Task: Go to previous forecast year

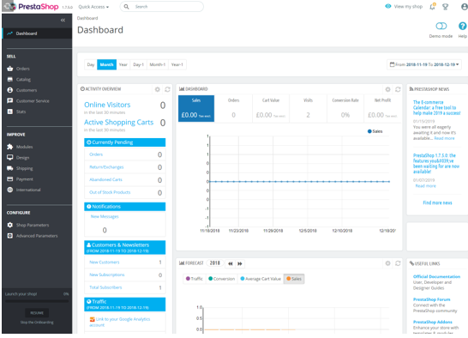Action: click(230, 263)
